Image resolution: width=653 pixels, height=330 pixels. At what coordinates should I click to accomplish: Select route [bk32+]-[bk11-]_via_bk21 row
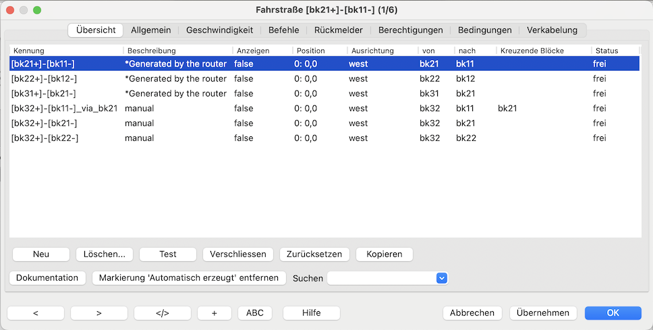pos(65,109)
